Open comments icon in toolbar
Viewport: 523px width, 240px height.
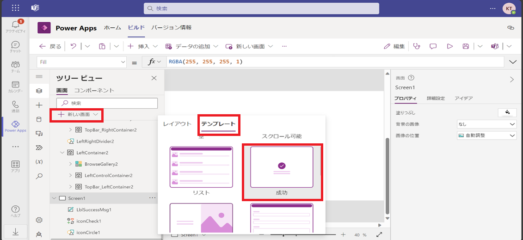click(x=433, y=46)
